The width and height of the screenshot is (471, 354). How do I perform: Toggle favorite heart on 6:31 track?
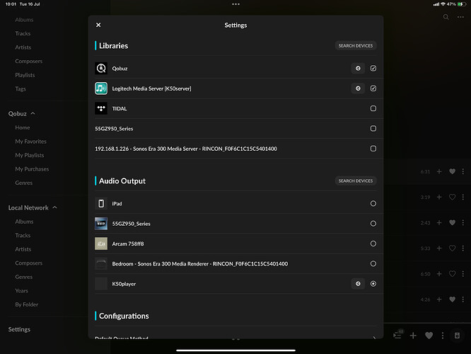point(452,171)
